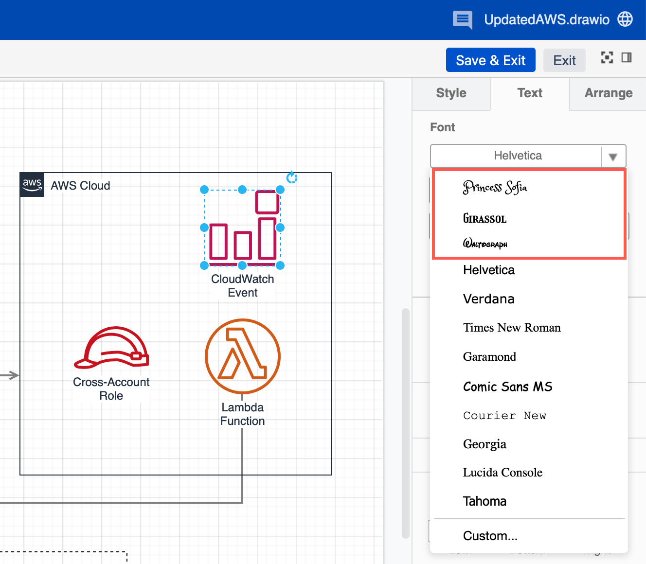Click the rotate handle above CloudWatch Event
Image resolution: width=646 pixels, height=564 pixels.
point(291,178)
